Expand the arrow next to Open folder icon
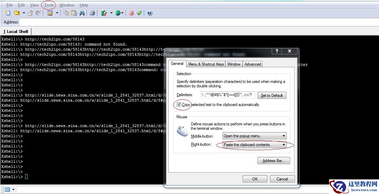 coord(24,13)
